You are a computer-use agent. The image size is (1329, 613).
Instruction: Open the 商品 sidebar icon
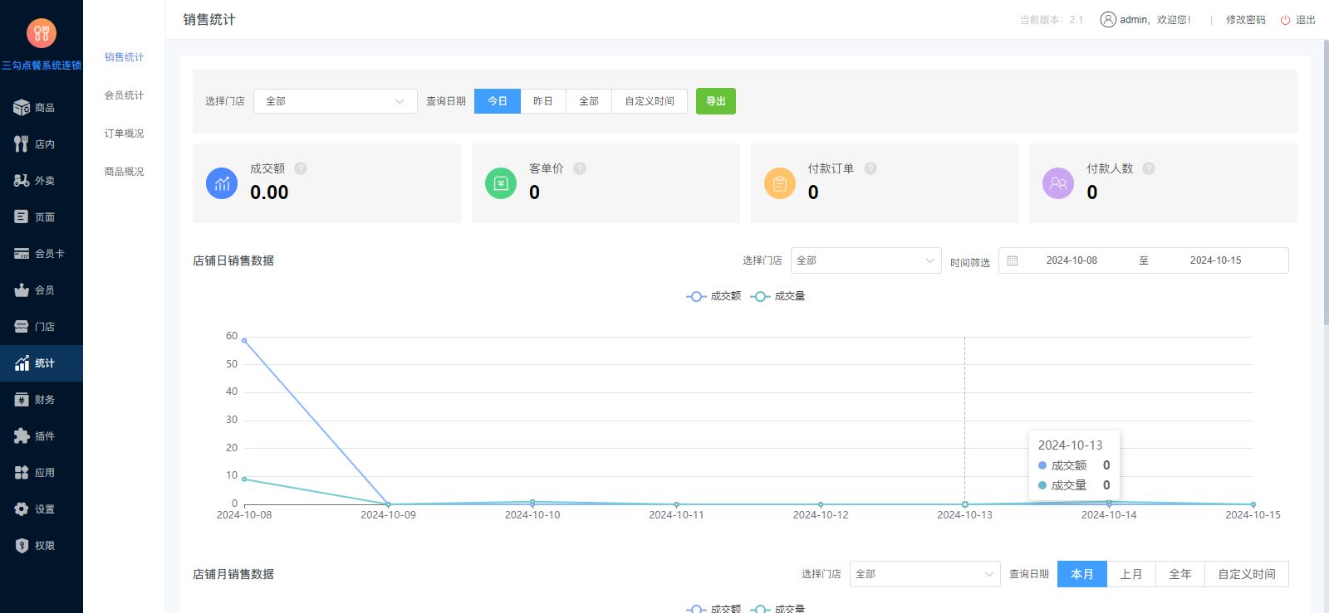[x=22, y=108]
